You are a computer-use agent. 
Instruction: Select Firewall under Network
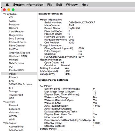pyautogui.click(x=13, y=105)
